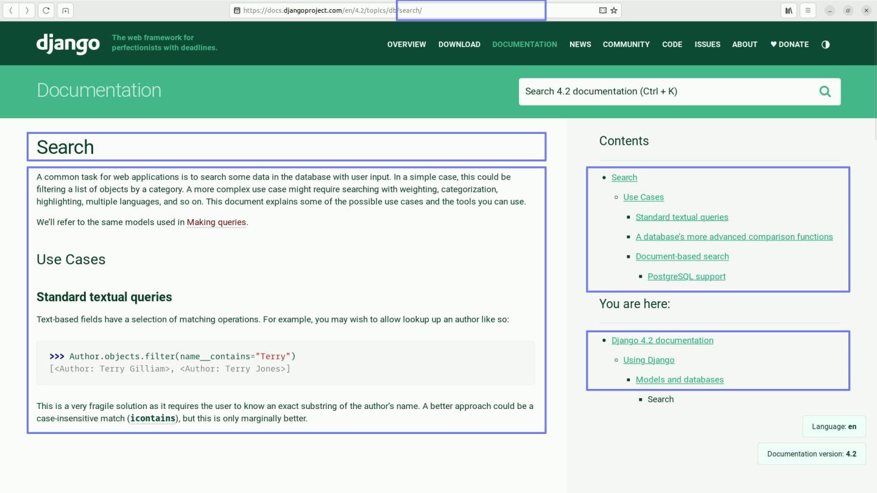Open the News nav item
Viewport: 877px width, 493px height.
click(580, 44)
